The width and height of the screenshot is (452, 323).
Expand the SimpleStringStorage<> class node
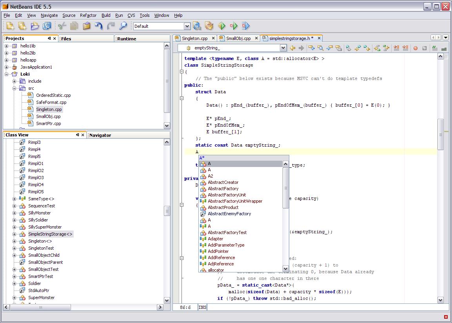click(x=14, y=234)
